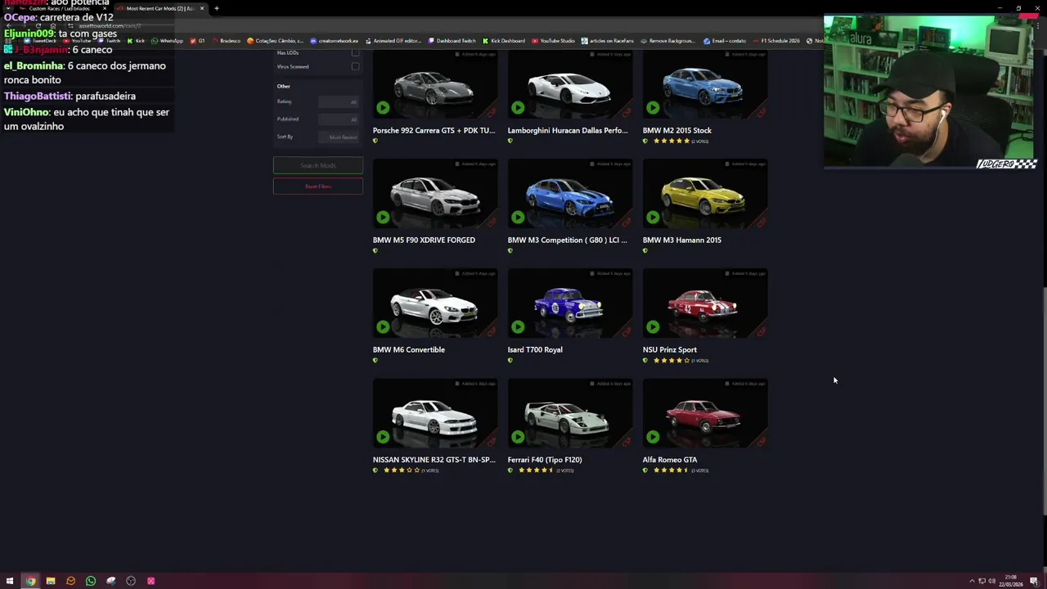Play preview of BMW M2 2015 Stock

[x=653, y=107]
